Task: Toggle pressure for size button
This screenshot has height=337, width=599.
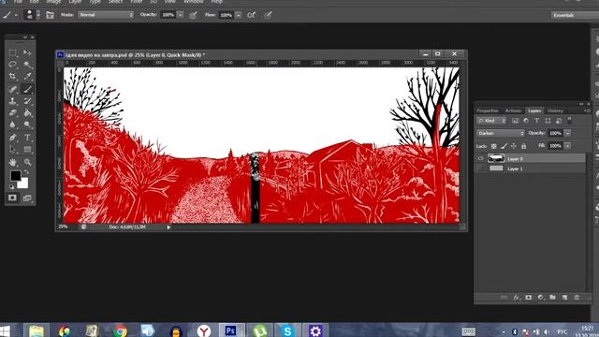Action: click(x=268, y=15)
